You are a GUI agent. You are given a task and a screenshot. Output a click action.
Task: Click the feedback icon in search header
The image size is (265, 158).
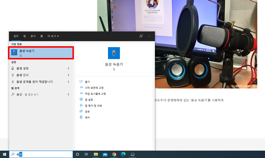point(141,36)
